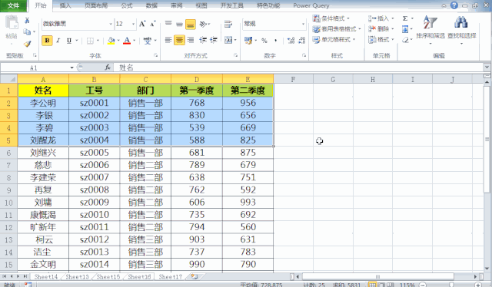Click inside the formula bar showing 姓名
Image resolution: width=492 pixels, height=287 pixels.
pyautogui.click(x=298, y=68)
